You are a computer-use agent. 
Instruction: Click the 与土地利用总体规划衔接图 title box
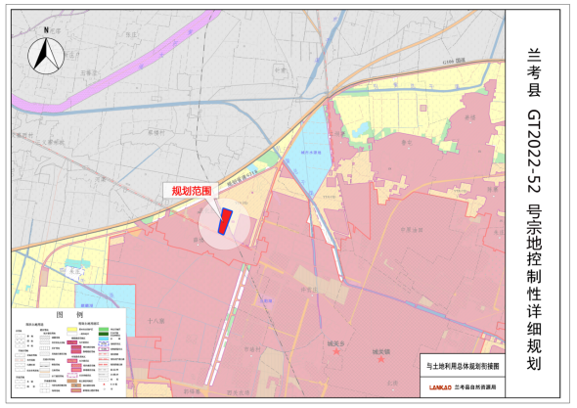click(x=463, y=366)
